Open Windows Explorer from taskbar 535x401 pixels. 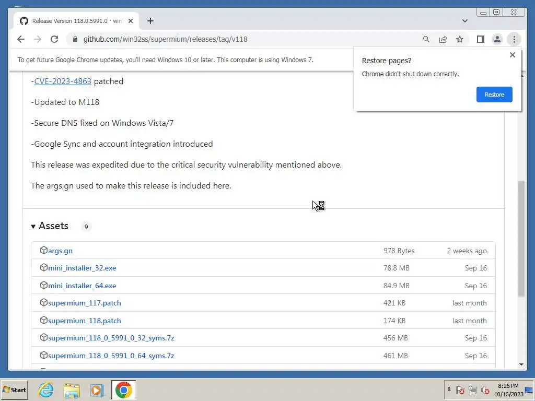[71, 390]
